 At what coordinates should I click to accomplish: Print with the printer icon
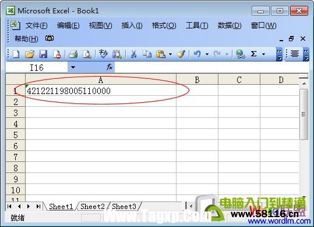click(73, 54)
